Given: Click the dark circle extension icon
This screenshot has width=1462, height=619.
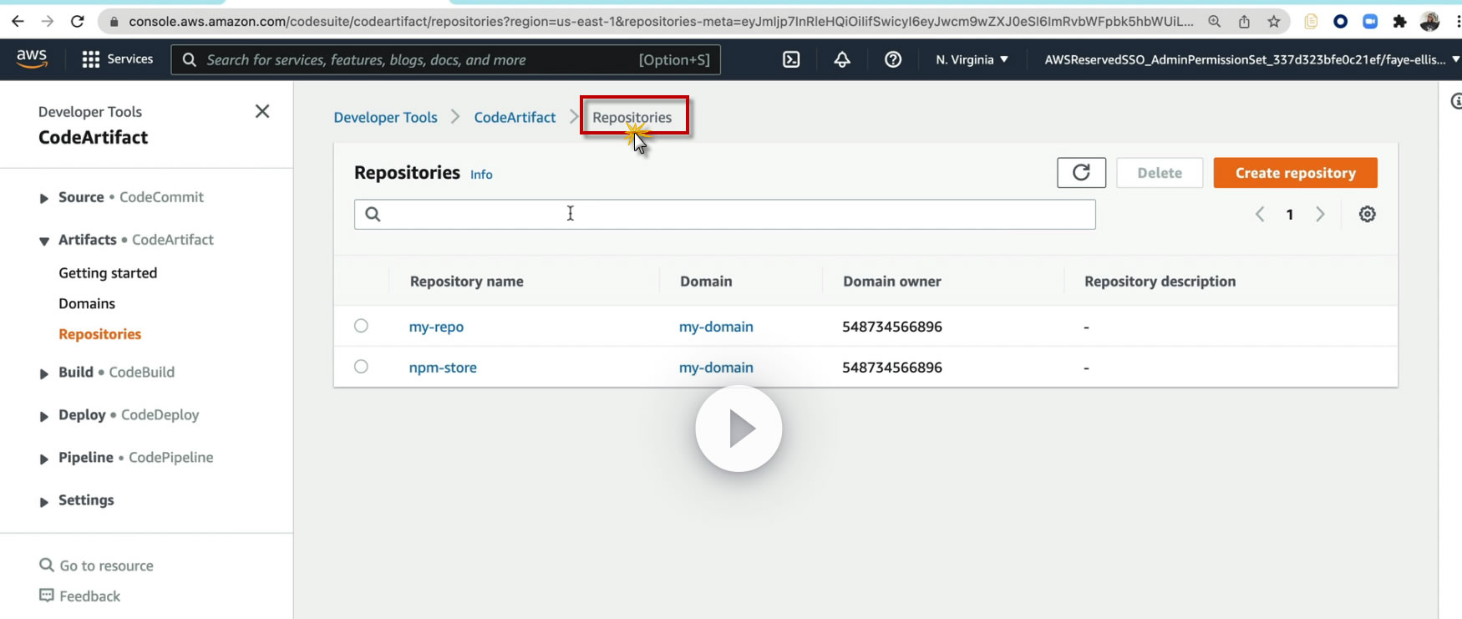Looking at the screenshot, I should pyautogui.click(x=1341, y=22).
